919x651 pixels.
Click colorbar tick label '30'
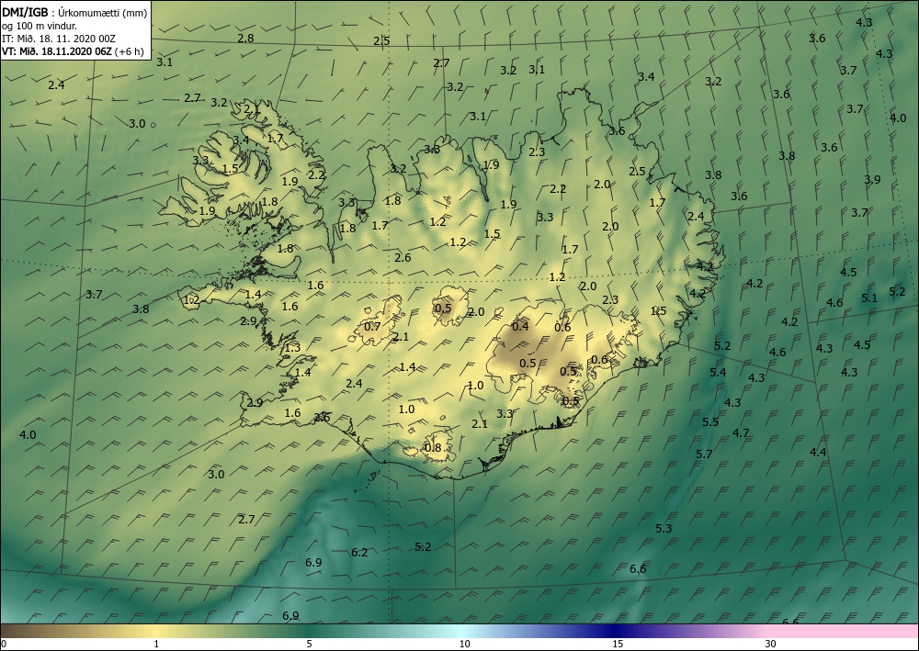pos(771,645)
